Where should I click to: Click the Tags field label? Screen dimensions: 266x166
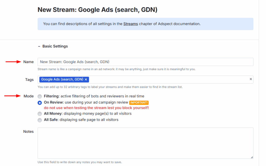coord(29,79)
